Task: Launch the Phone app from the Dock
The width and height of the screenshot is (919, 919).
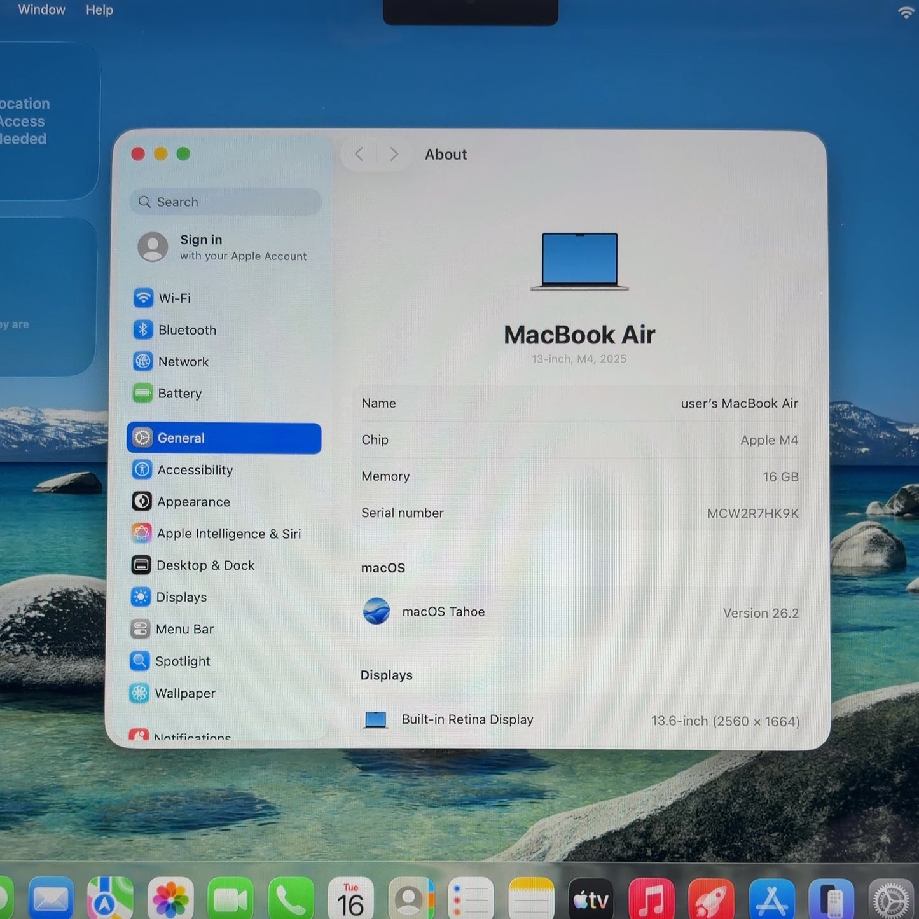Action: [x=291, y=899]
